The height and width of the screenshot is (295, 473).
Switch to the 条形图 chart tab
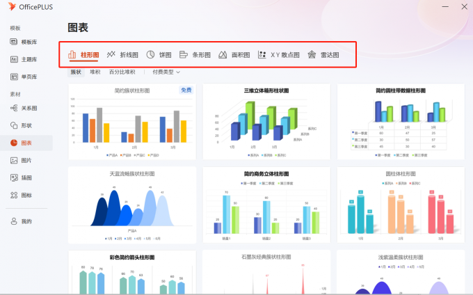(x=195, y=55)
